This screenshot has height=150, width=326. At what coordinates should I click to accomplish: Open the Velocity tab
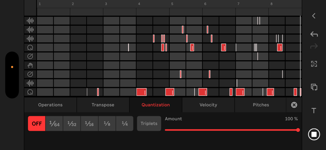[208, 105]
